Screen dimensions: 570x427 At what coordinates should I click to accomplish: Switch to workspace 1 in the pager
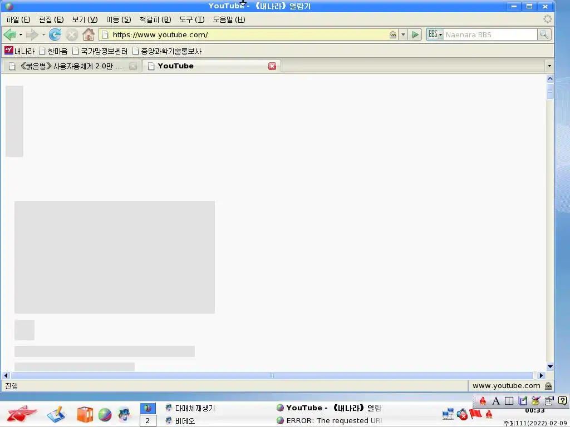pyautogui.click(x=148, y=408)
